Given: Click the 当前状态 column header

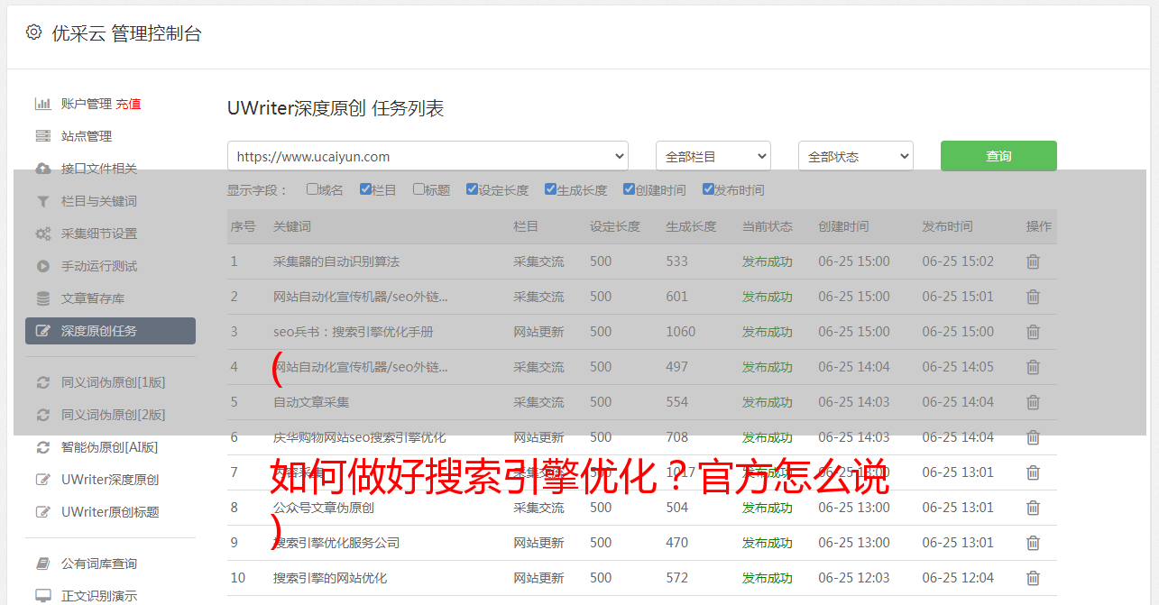Looking at the screenshot, I should point(768,226).
